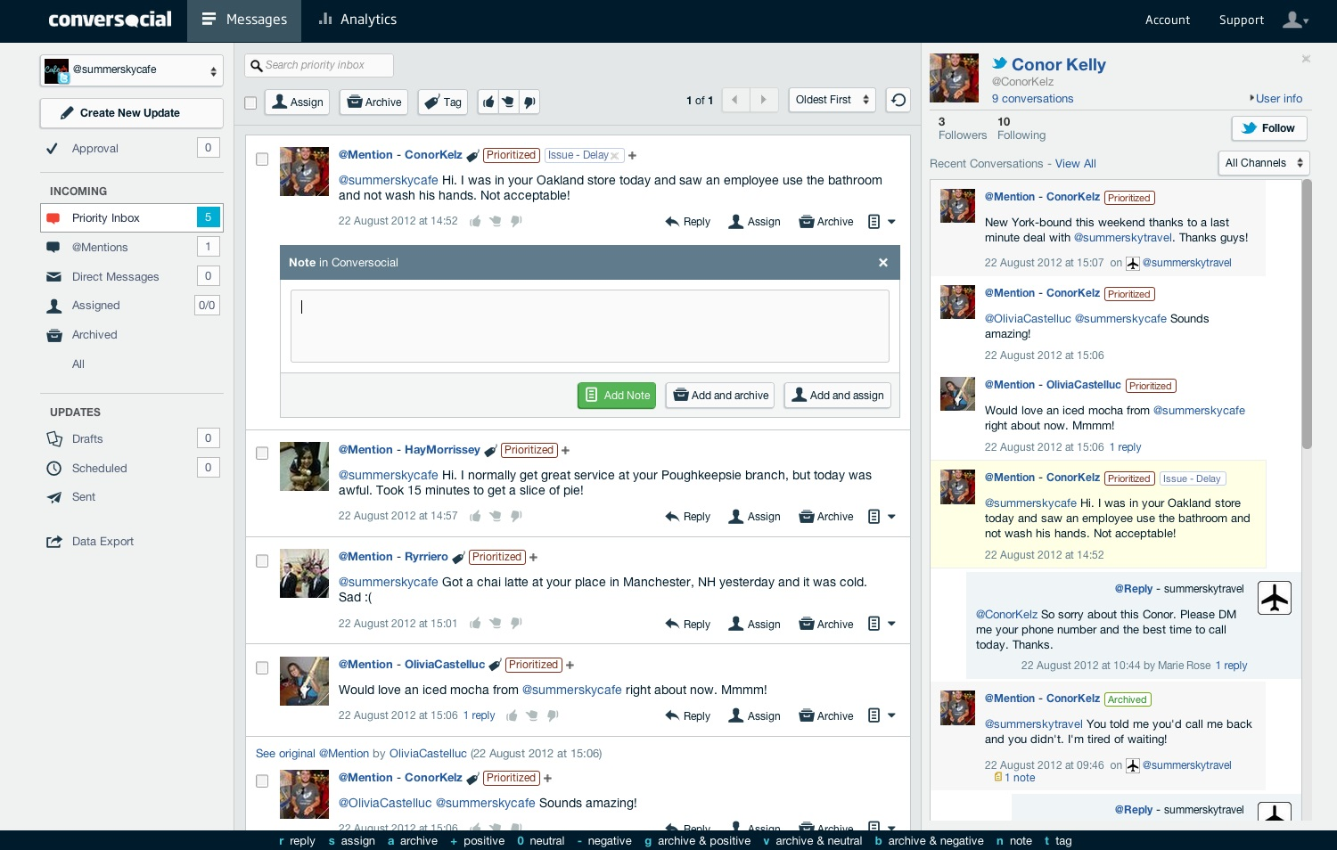Select OliviaCastelluc's iced mocha message checkbox

click(262, 668)
